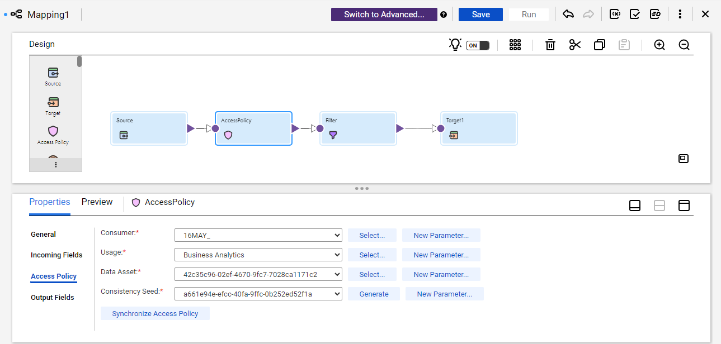Open the mapping inventory icon next to Validate
Viewport: 721px width, 344px height.
[x=655, y=14]
